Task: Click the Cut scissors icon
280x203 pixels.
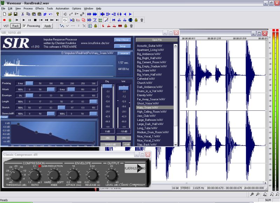Action: pyautogui.click(x=23, y=14)
